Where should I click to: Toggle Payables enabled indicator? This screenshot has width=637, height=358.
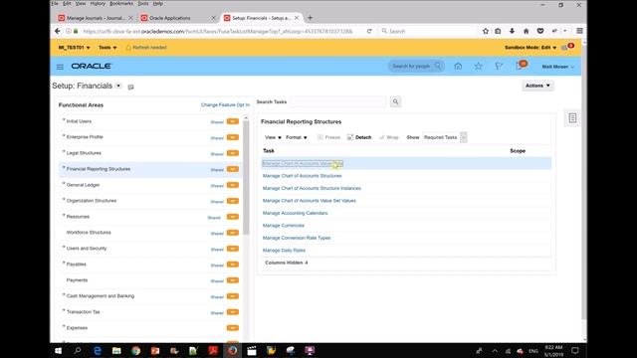pyautogui.click(x=233, y=265)
